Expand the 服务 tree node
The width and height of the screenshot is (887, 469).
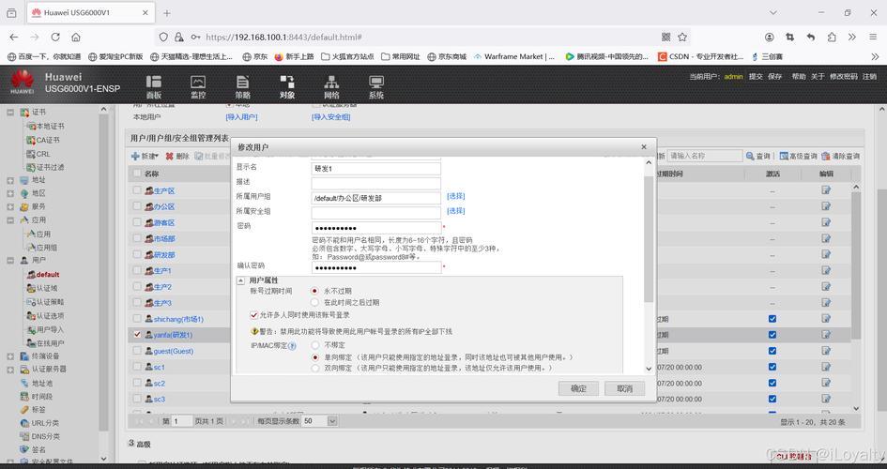pyautogui.click(x=10, y=206)
